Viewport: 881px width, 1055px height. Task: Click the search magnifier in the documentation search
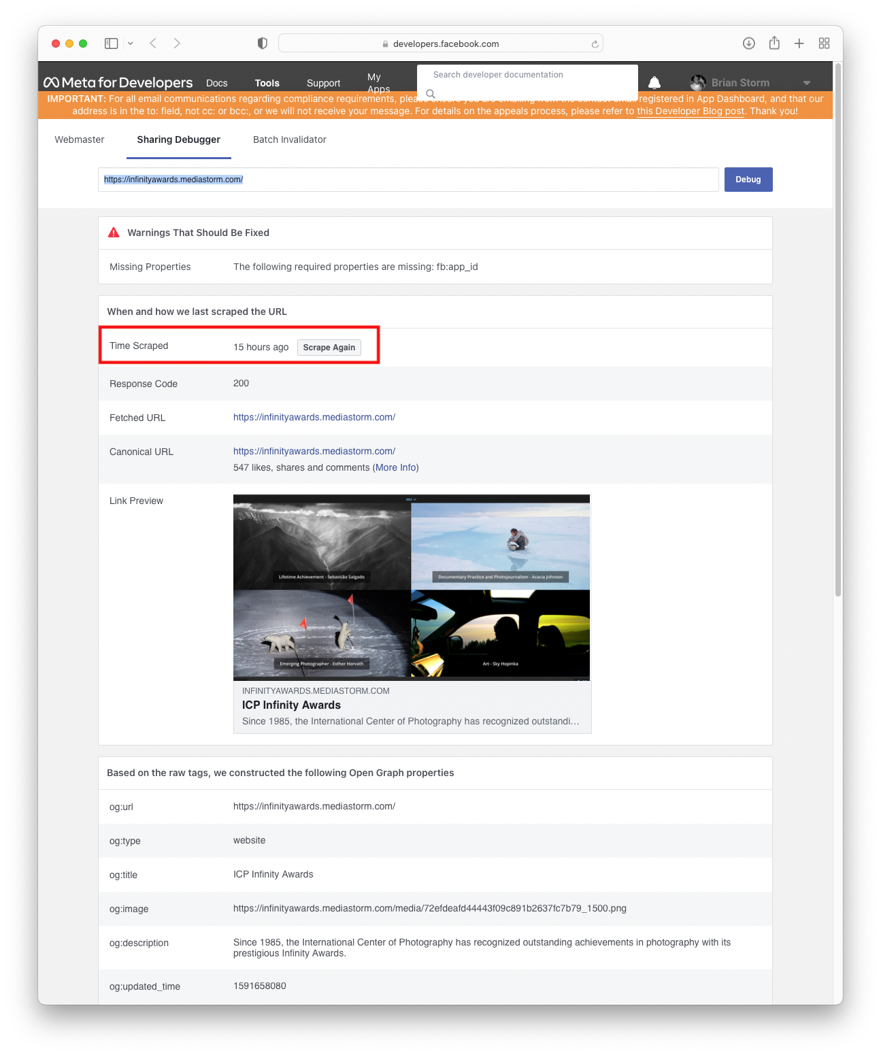coord(431,94)
